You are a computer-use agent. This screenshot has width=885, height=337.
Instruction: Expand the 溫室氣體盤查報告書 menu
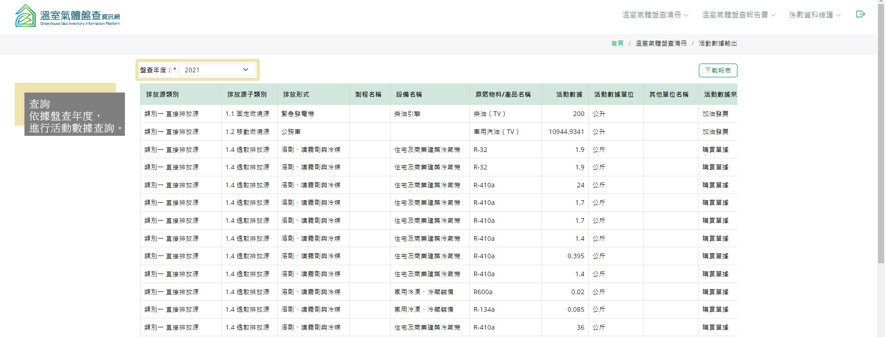(x=738, y=15)
